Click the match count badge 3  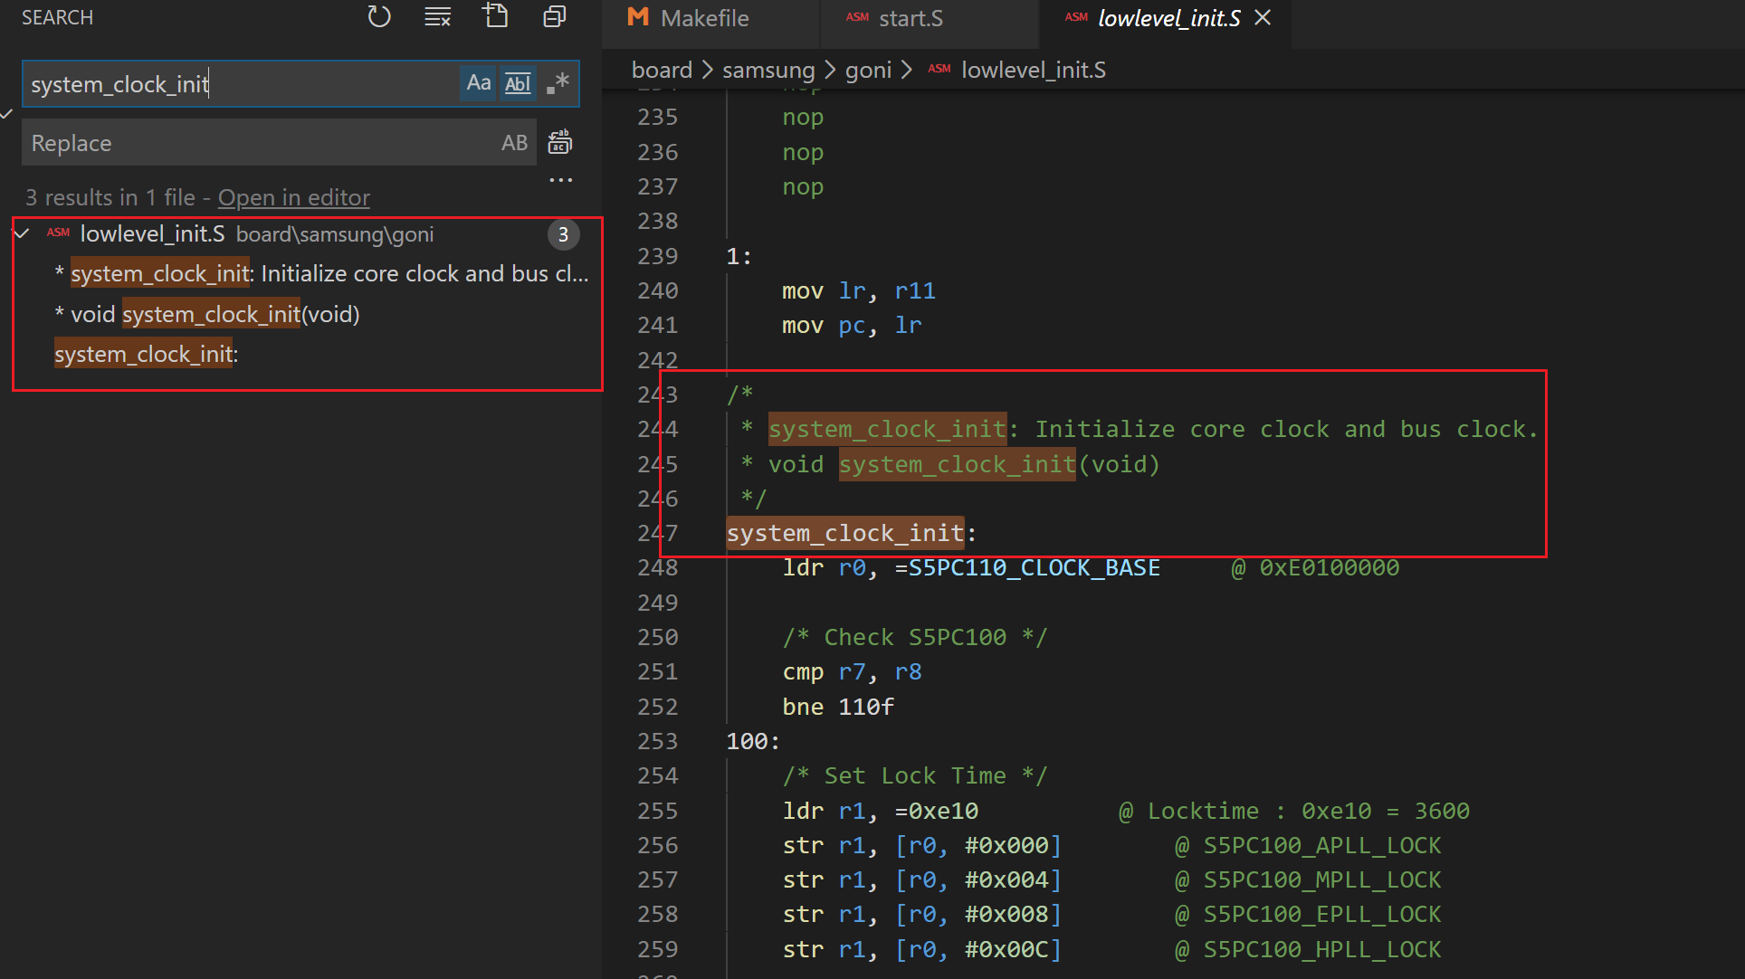pos(563,234)
